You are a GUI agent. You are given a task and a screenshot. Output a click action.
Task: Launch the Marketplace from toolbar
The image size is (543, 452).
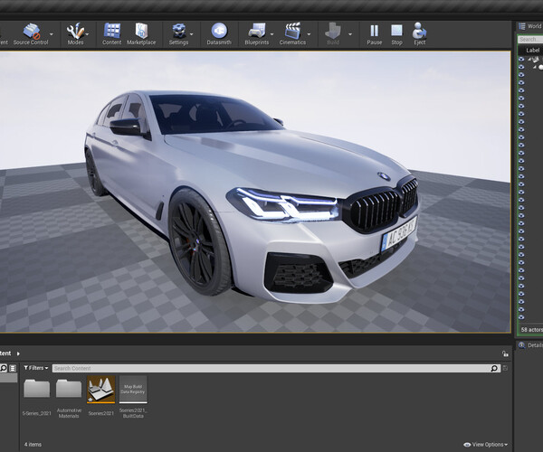click(x=141, y=33)
